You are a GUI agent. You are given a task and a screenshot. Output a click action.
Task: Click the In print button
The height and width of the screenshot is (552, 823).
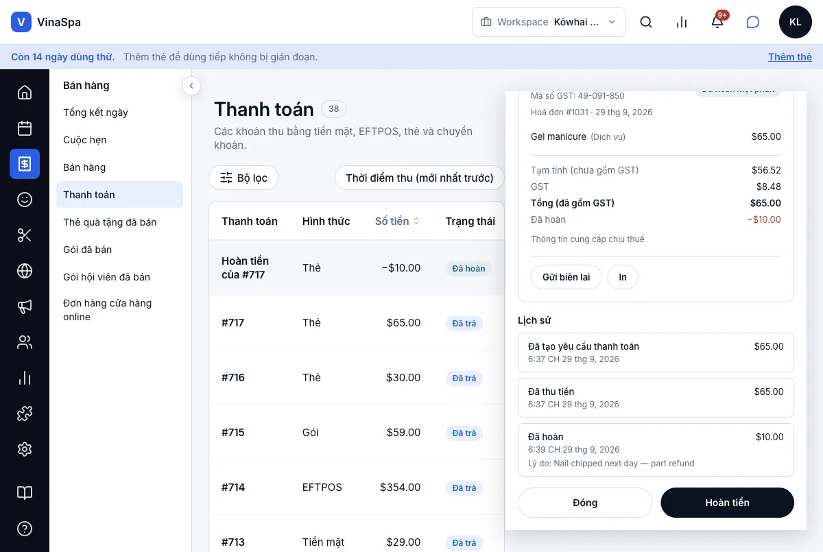click(x=623, y=277)
